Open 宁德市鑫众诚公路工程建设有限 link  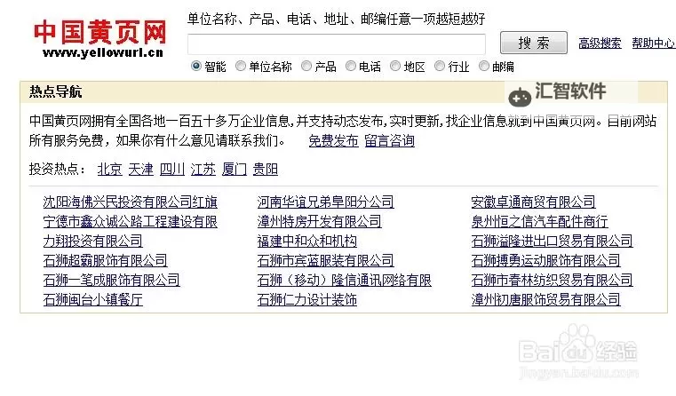click(131, 221)
